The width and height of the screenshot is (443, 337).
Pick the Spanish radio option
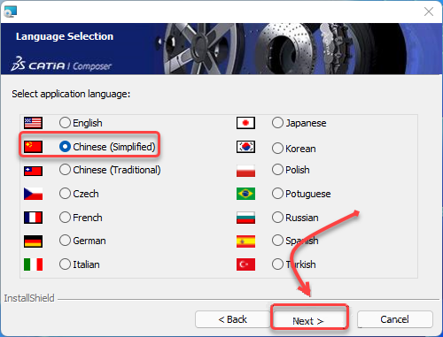click(277, 241)
